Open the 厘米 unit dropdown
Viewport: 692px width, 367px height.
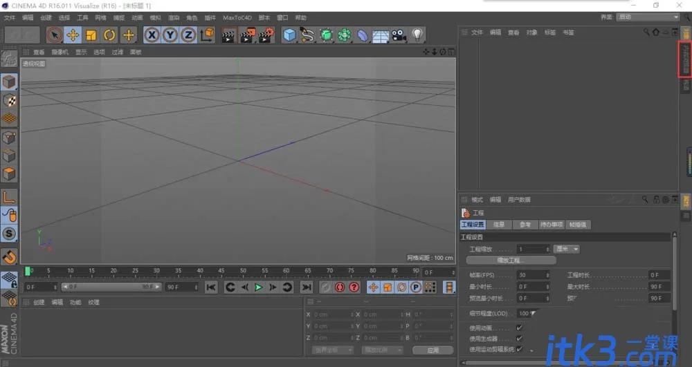(566, 249)
